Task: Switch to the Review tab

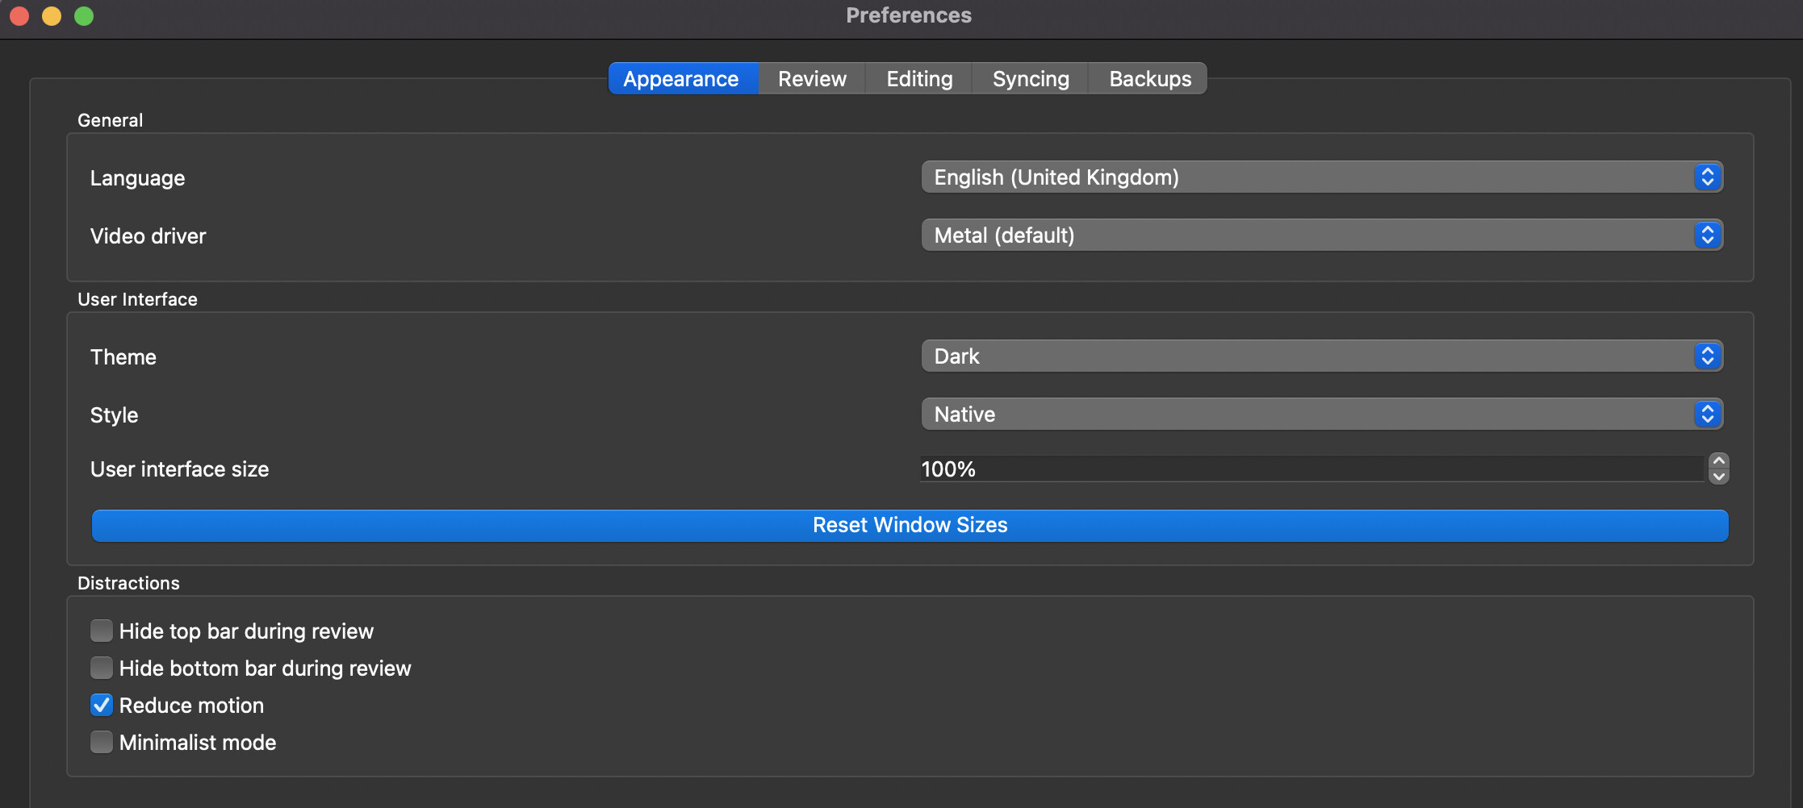Action: point(812,79)
